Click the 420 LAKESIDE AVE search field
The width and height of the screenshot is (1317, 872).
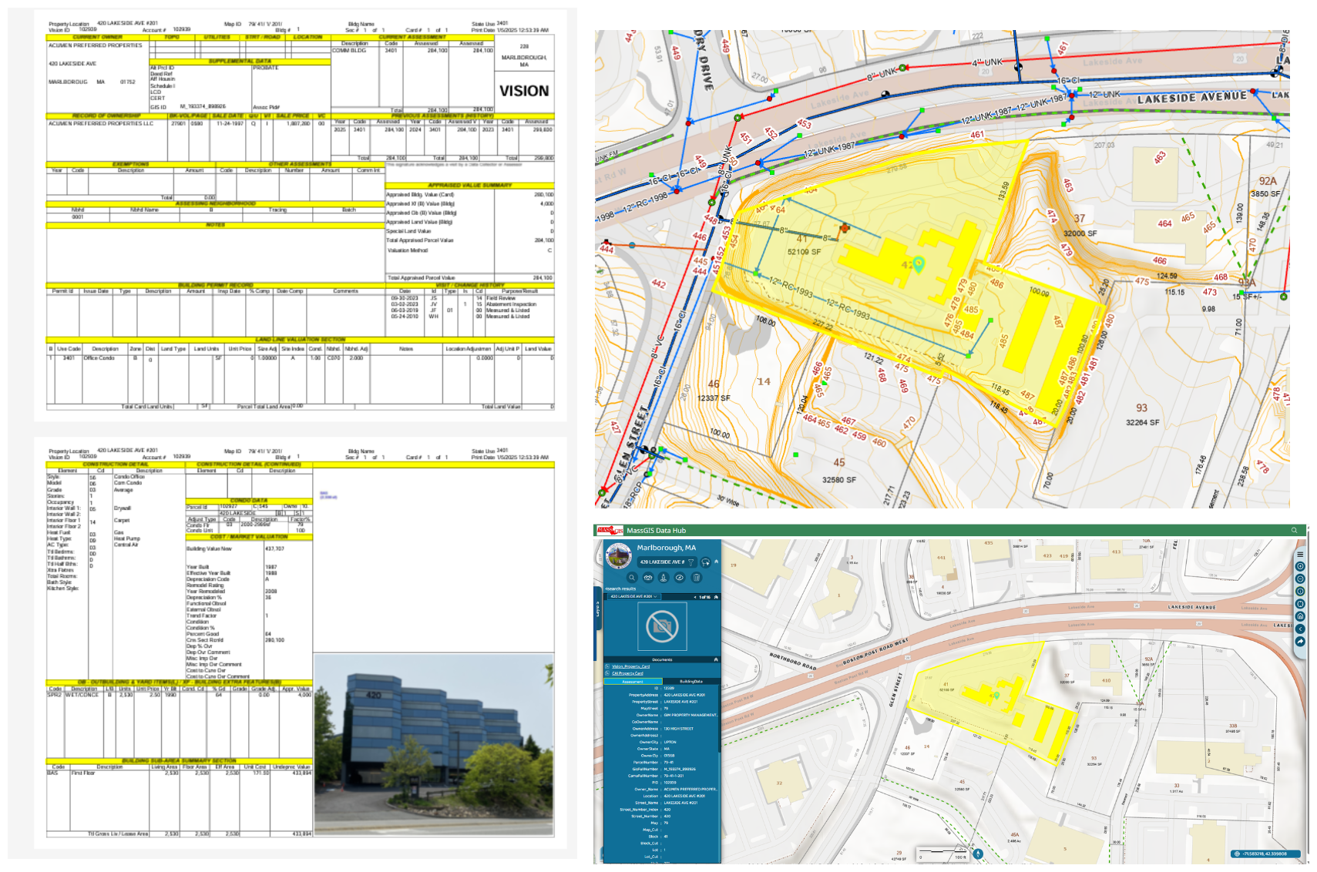point(661,562)
